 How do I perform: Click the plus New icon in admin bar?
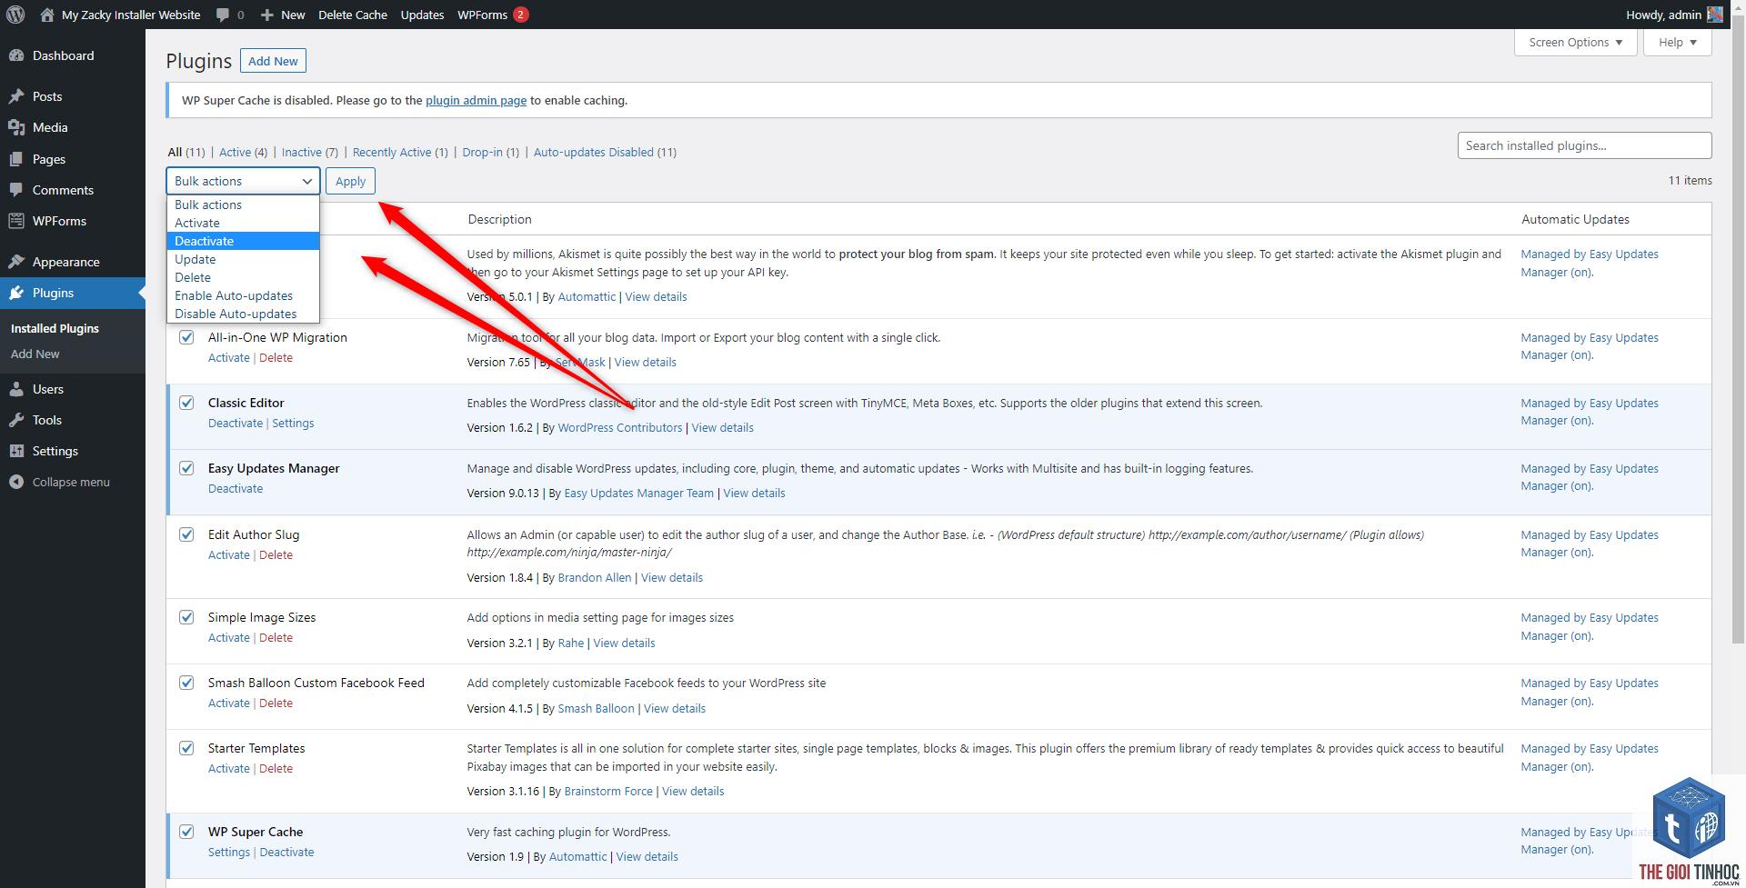266,15
